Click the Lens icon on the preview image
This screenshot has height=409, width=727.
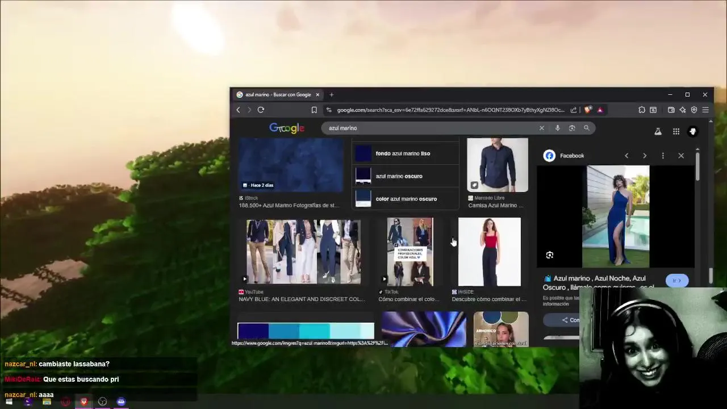pyautogui.click(x=550, y=255)
